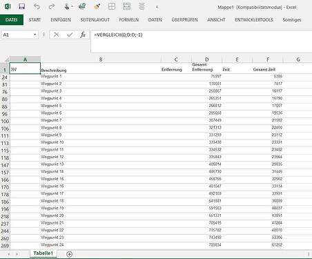The width and height of the screenshot is (312, 259).
Task: Save the workbook with the floppy icon
Action: point(22,6)
